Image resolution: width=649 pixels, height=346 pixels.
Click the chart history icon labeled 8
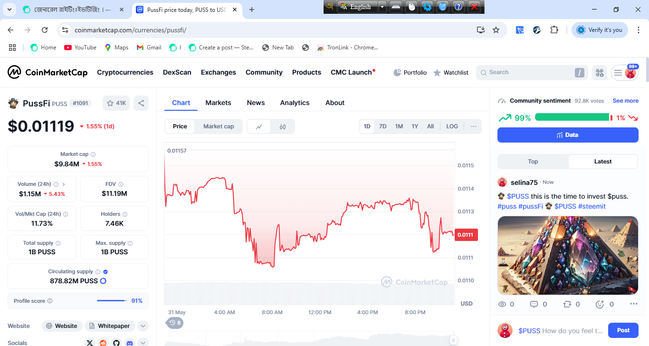pyautogui.click(x=175, y=323)
